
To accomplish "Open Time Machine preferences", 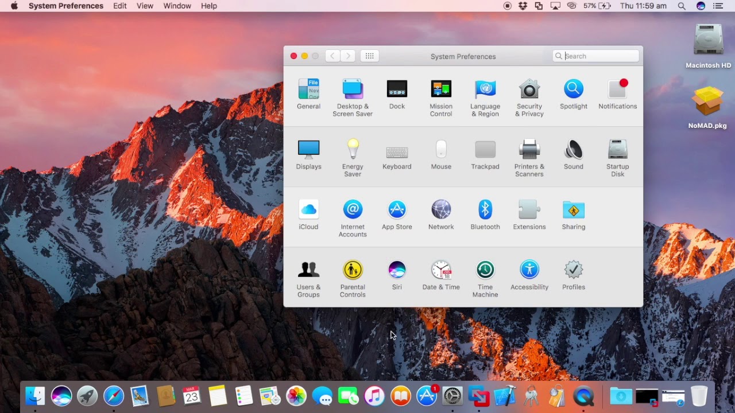I will click(485, 278).
